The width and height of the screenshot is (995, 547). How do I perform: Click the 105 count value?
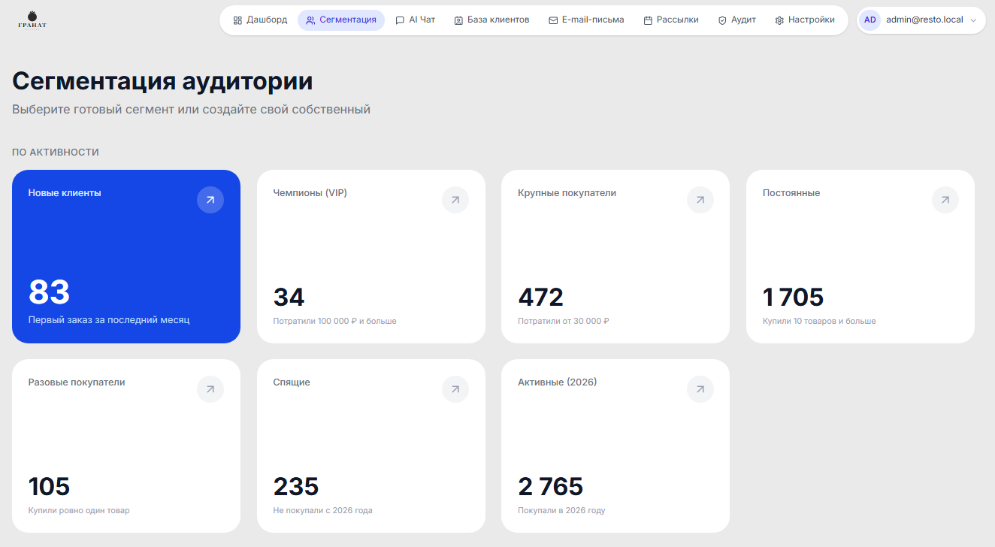49,487
